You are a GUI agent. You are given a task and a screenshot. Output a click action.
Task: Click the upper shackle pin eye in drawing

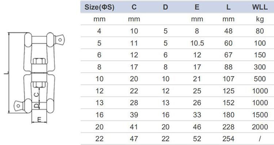[60, 40]
